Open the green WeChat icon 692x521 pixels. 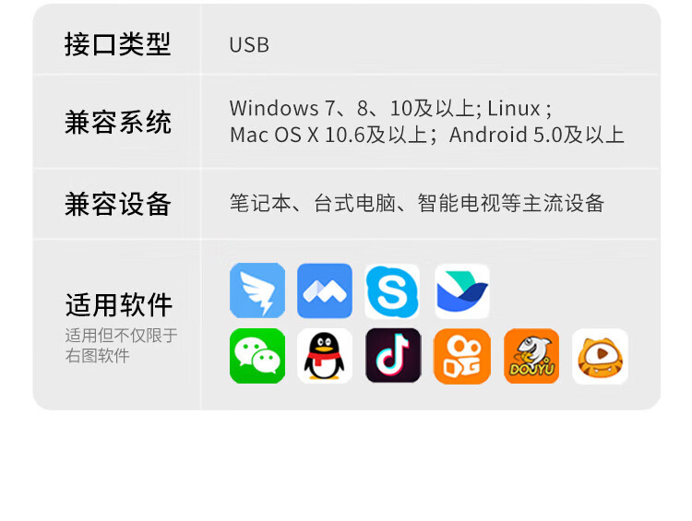tap(257, 356)
